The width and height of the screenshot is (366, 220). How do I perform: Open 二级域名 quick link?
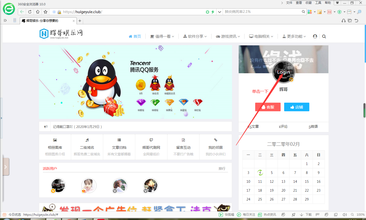[87, 147]
